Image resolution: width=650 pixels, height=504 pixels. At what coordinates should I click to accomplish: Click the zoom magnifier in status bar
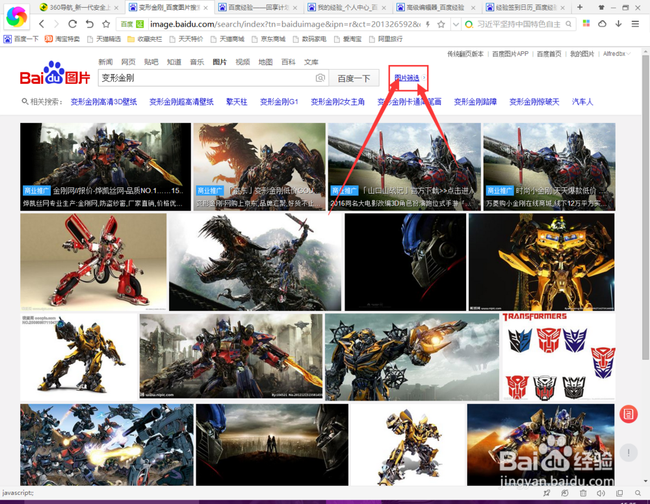click(638, 493)
